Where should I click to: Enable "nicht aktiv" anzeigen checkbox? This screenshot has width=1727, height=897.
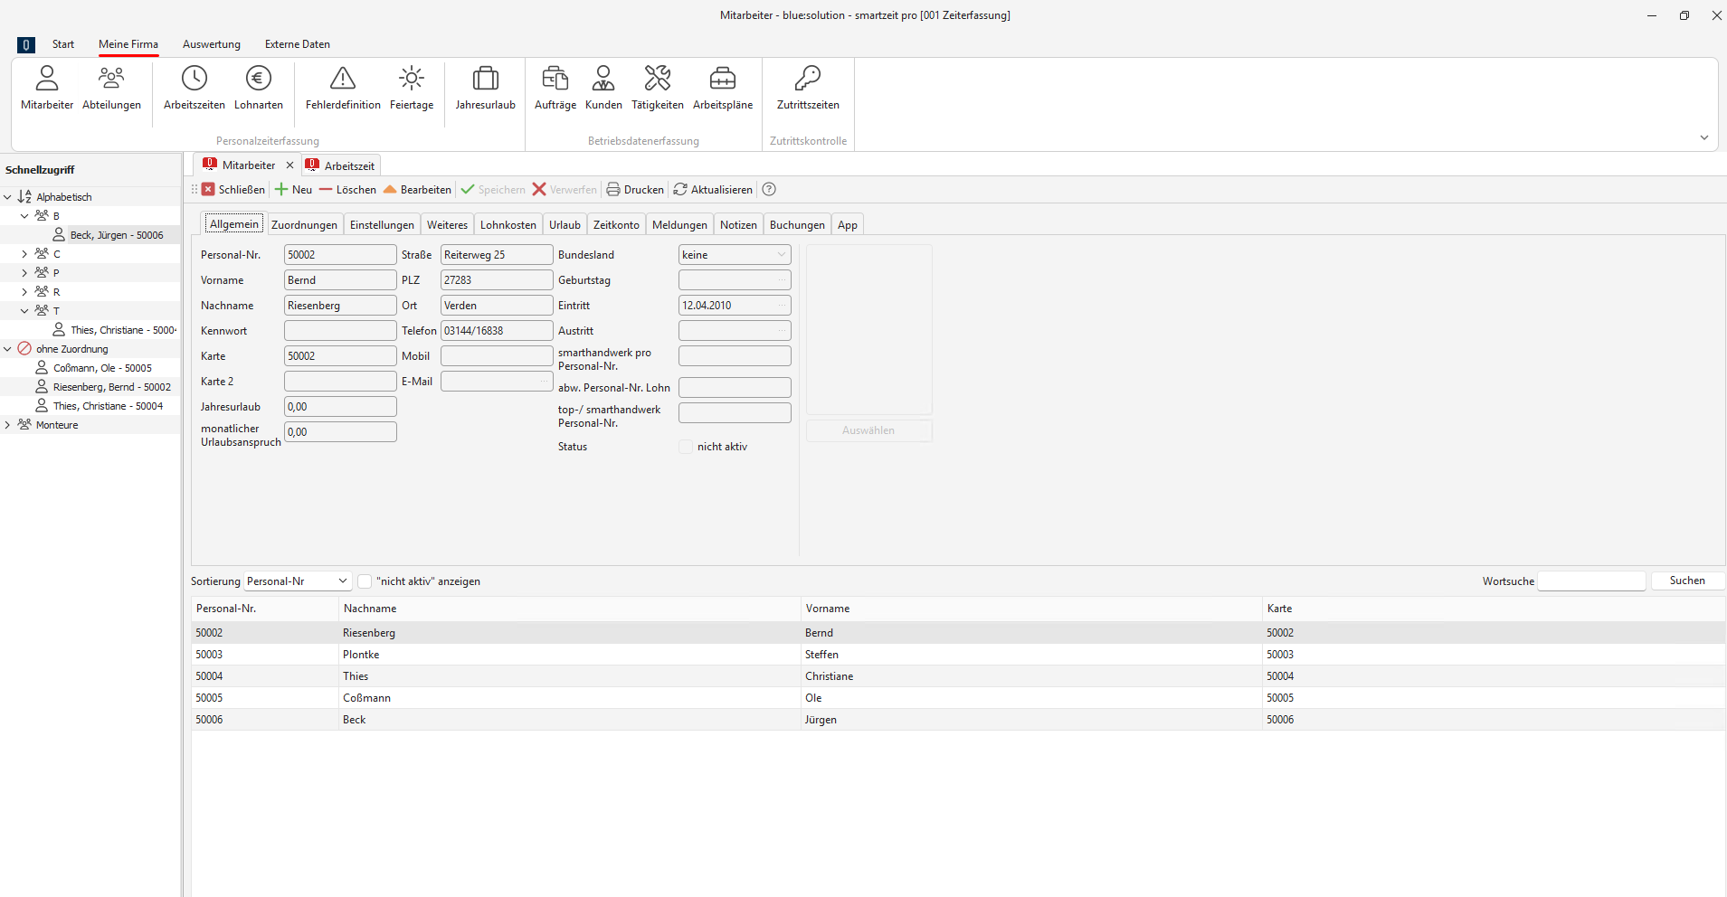point(365,581)
